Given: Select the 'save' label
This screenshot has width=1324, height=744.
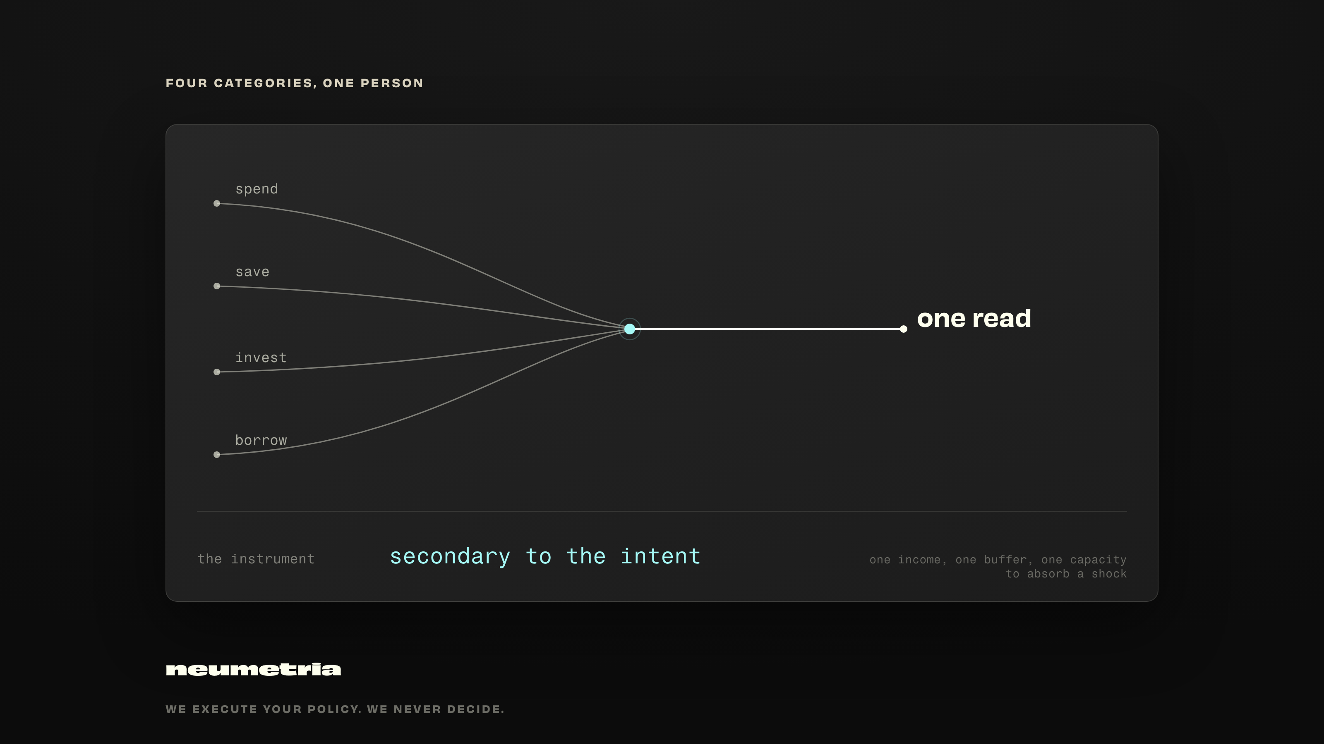Looking at the screenshot, I should 252,272.
